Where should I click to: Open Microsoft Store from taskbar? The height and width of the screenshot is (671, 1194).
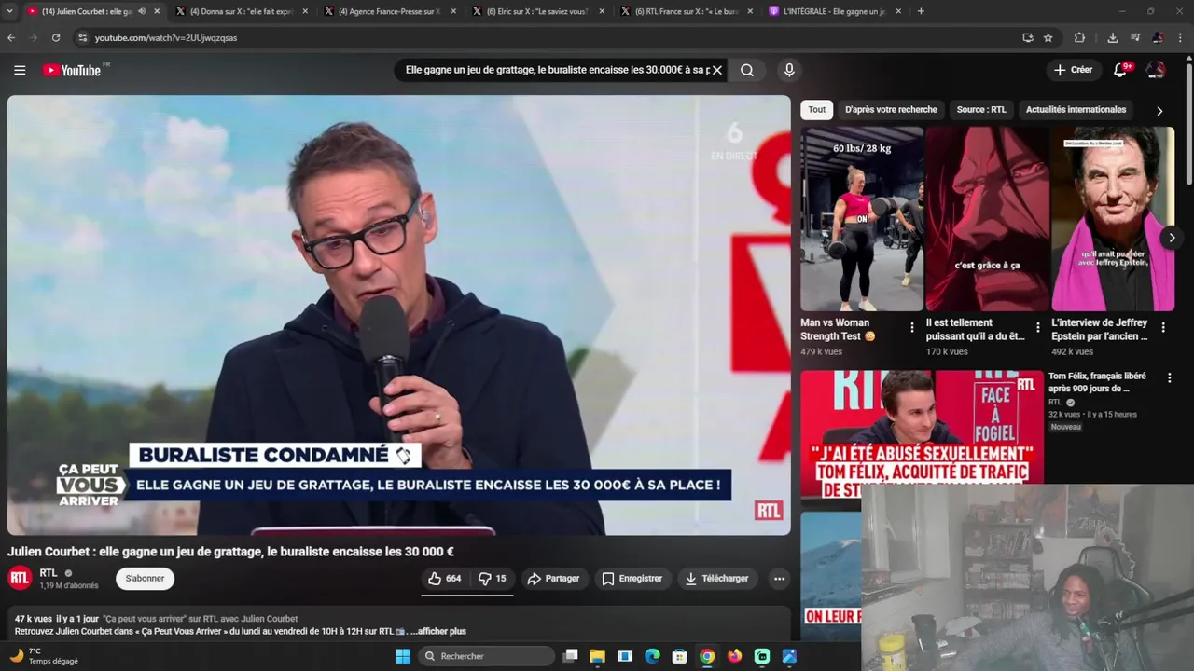[x=680, y=656]
